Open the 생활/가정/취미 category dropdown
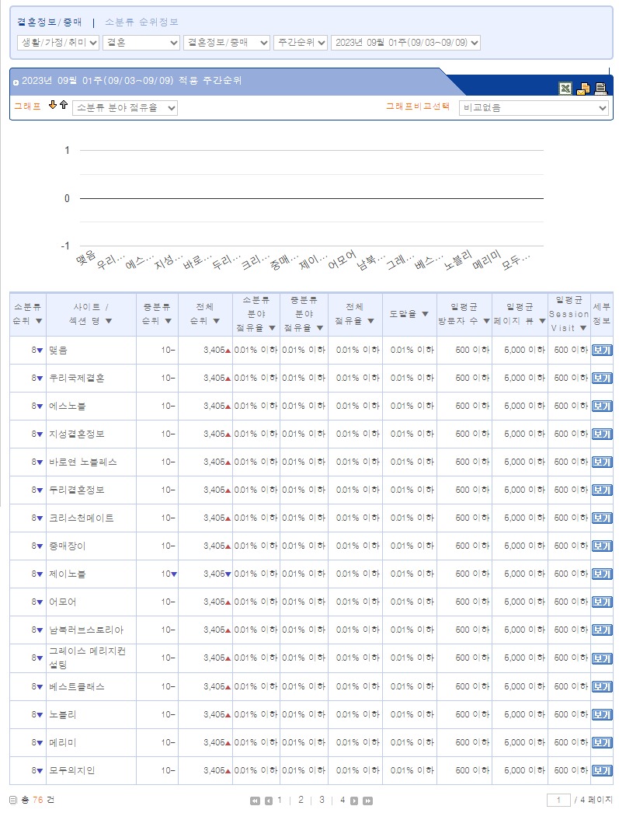The width and height of the screenshot is (619, 813). tap(58, 43)
